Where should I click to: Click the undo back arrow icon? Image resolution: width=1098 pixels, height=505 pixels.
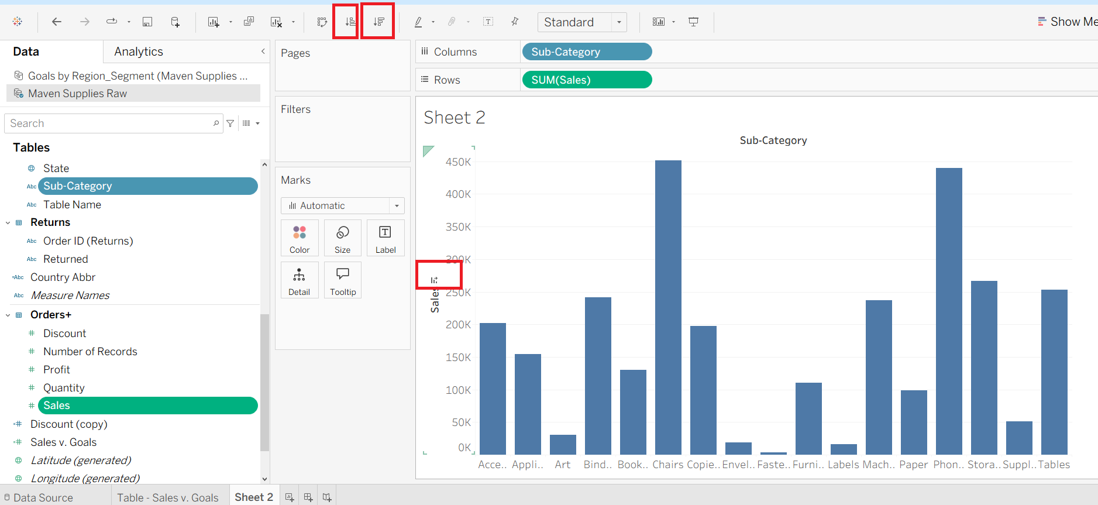click(57, 22)
